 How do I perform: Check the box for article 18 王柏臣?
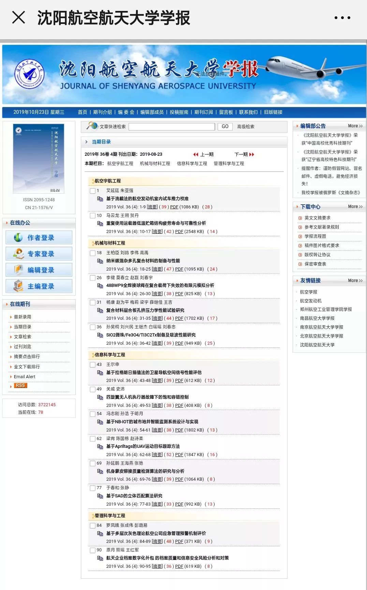click(x=92, y=253)
